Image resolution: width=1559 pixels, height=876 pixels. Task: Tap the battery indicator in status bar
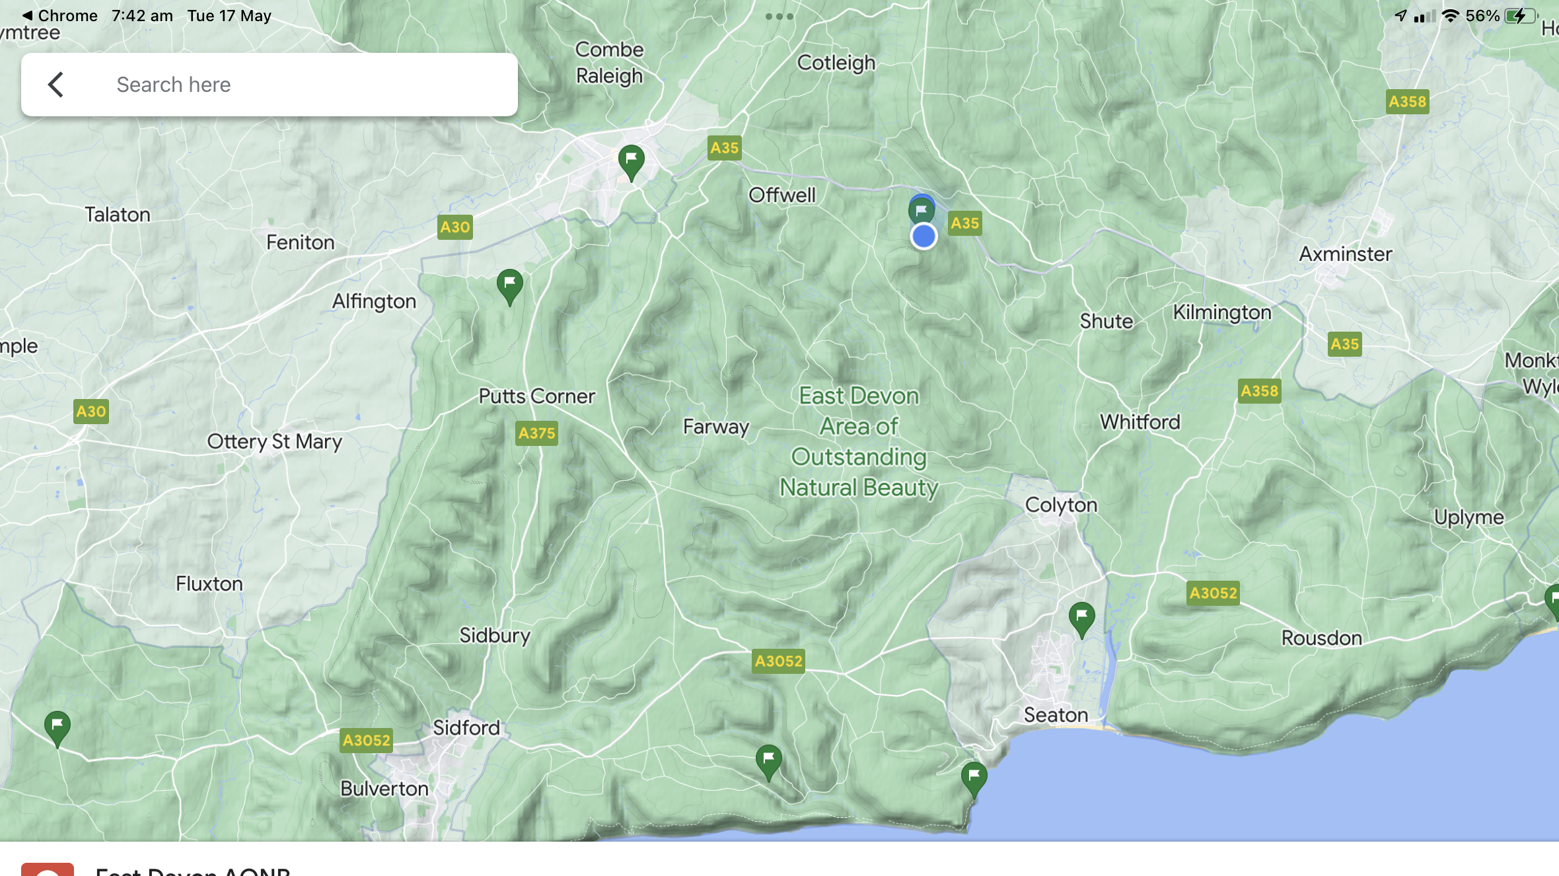tap(1520, 16)
